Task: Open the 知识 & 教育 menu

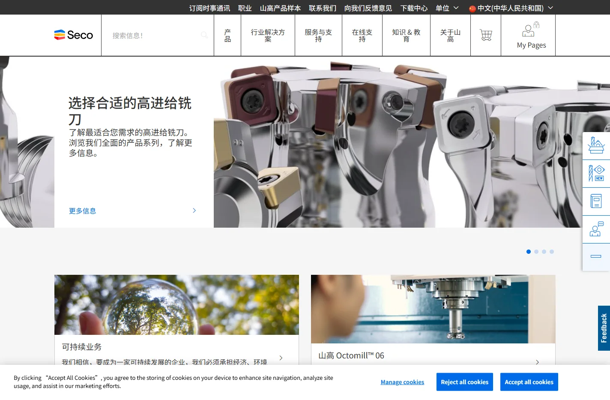Action: [406, 36]
